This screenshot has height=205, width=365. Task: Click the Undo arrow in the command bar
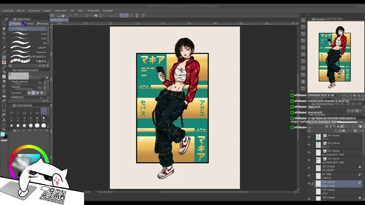[x=76, y=15]
